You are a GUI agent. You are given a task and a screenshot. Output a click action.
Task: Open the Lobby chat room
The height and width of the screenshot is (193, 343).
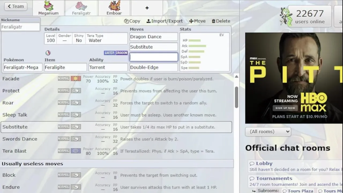point(264,164)
